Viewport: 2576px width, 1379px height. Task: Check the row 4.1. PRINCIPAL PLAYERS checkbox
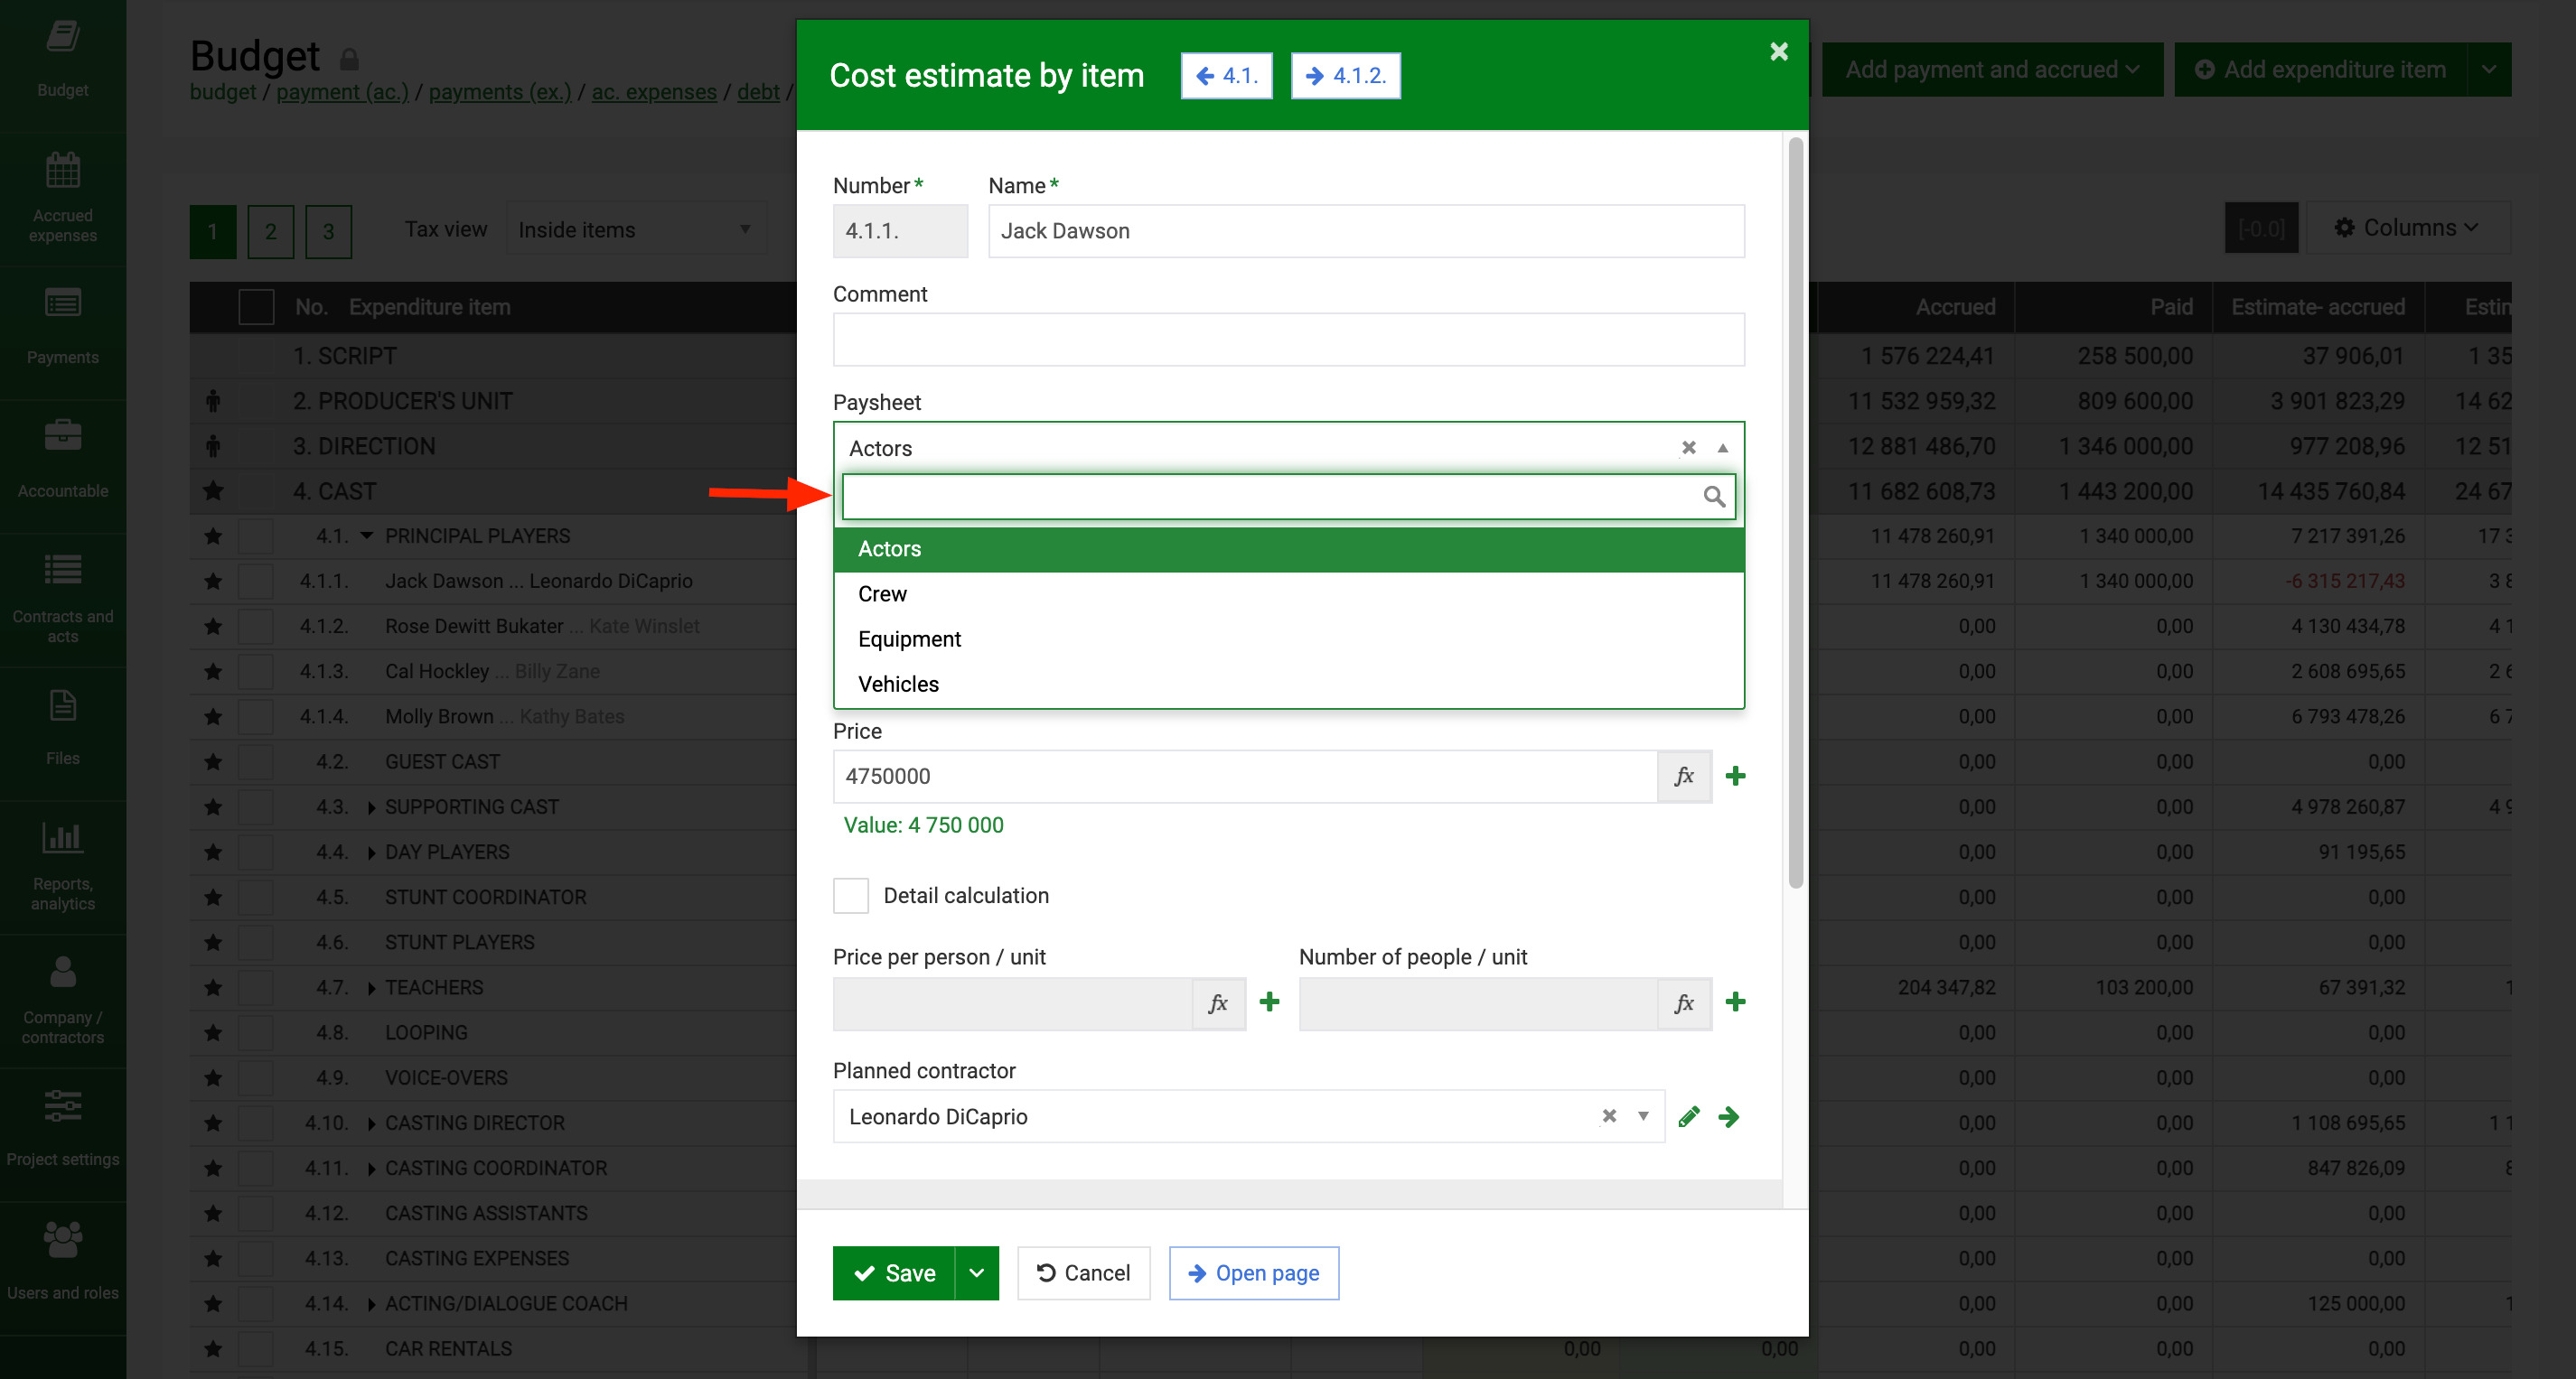tap(256, 536)
